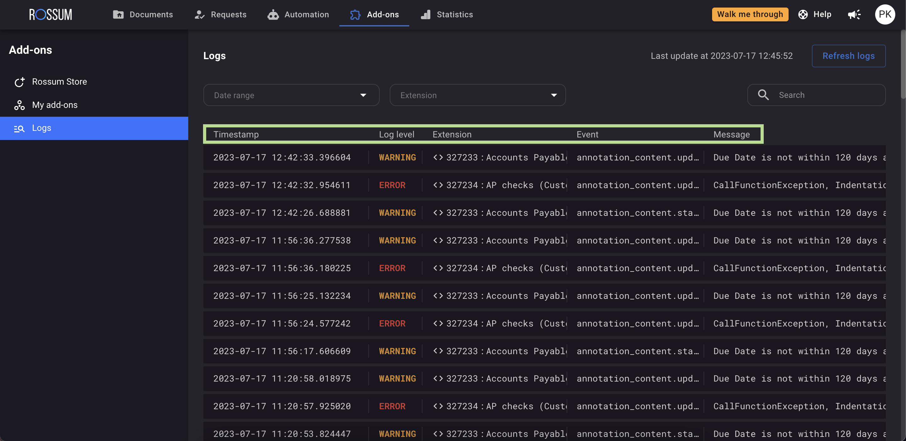The height and width of the screenshot is (441, 906).
Task: Click the Statistics bar chart icon
Action: click(426, 14)
